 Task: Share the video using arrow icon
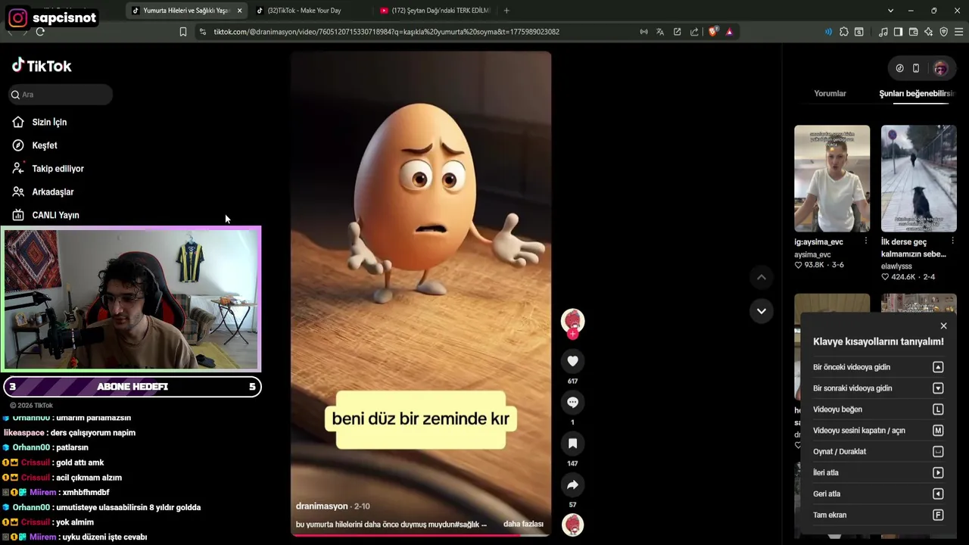[572, 485]
